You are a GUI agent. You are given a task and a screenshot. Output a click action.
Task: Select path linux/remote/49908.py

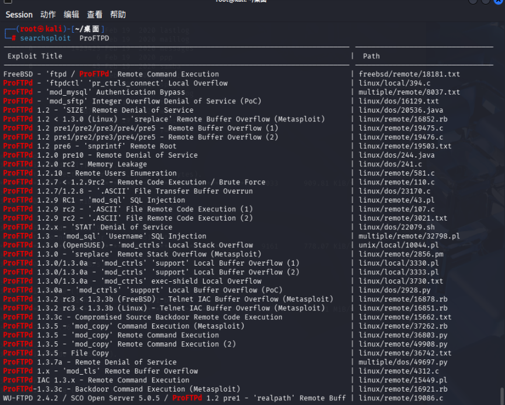pyautogui.click(x=403, y=344)
